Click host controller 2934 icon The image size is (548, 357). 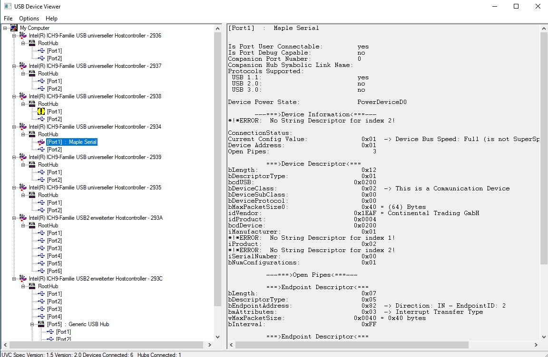23,126
